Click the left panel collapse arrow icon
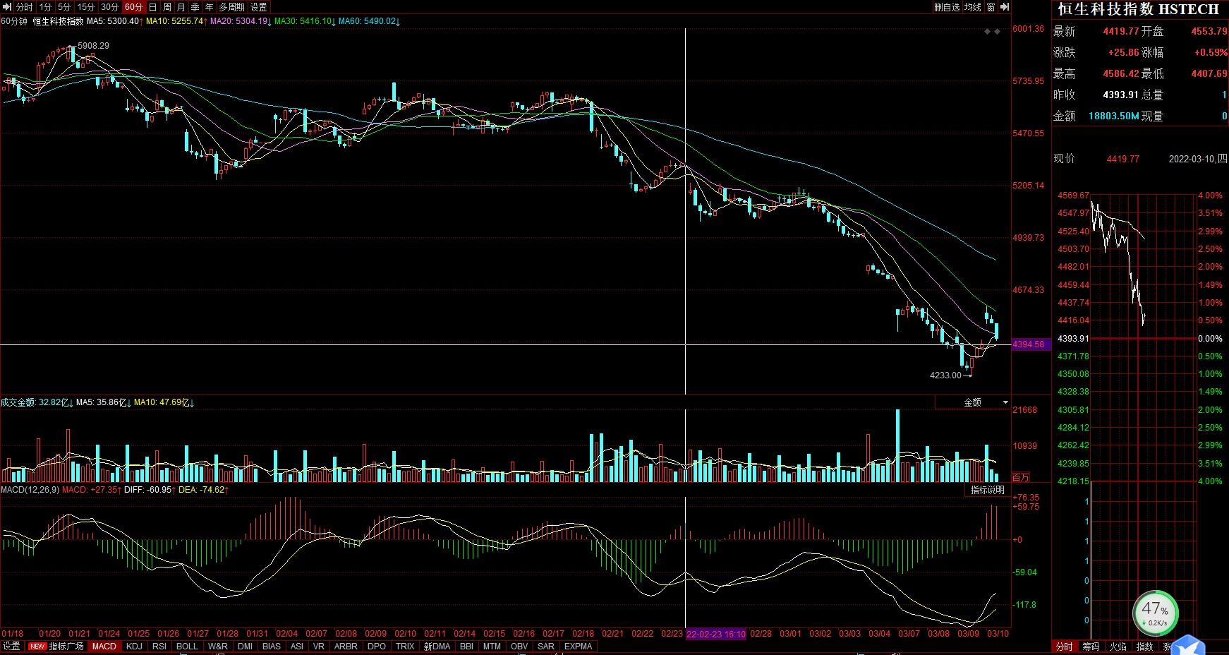Screen dimensions: 1229x655 pyautogui.click(x=6, y=7)
